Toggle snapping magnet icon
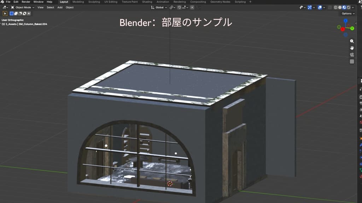Viewport: 362px width, 203px height. tap(179, 7)
